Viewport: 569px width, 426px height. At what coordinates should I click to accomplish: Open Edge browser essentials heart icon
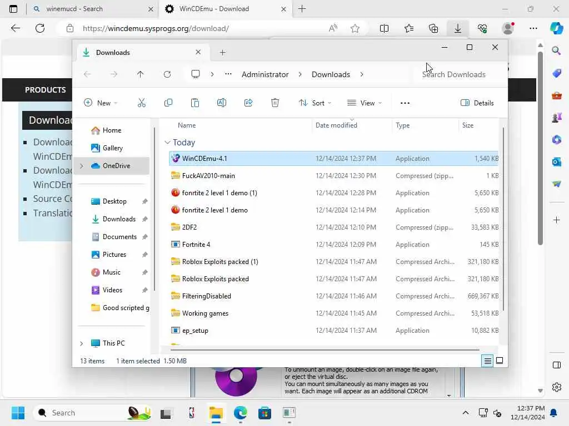tap(482, 28)
